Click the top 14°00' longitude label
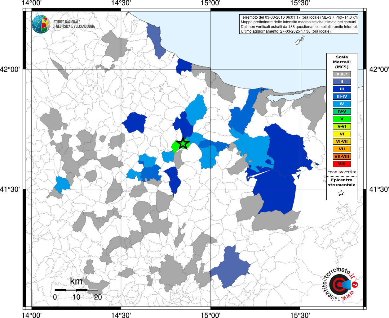 tap(32, 3)
